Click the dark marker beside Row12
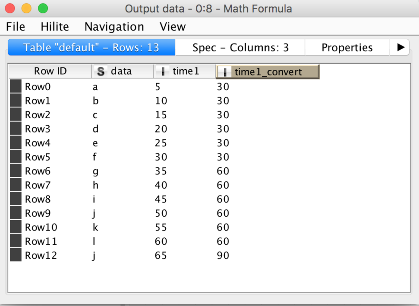 (x=15, y=255)
